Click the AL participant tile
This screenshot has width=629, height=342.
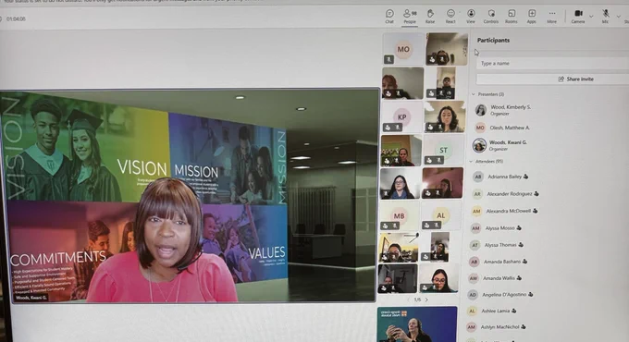point(441,215)
